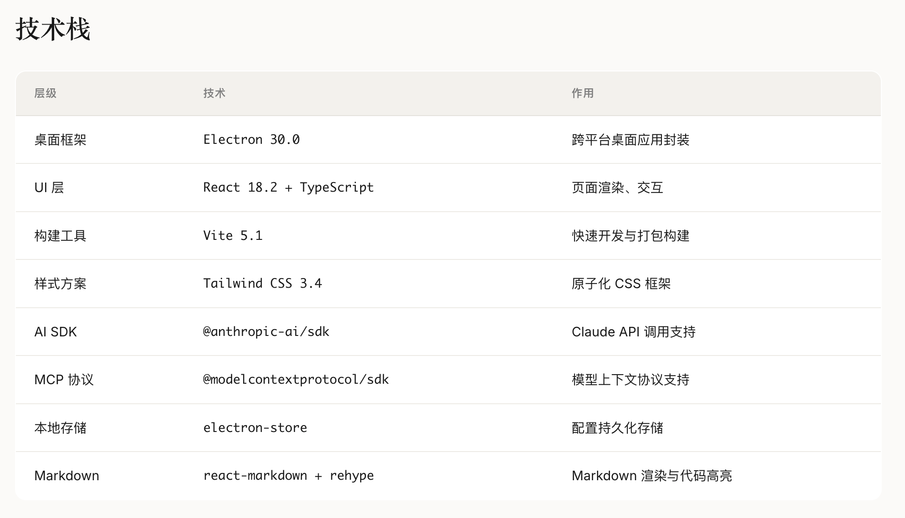Click the 技术 column header
Image resolution: width=905 pixels, height=518 pixels.
214,93
